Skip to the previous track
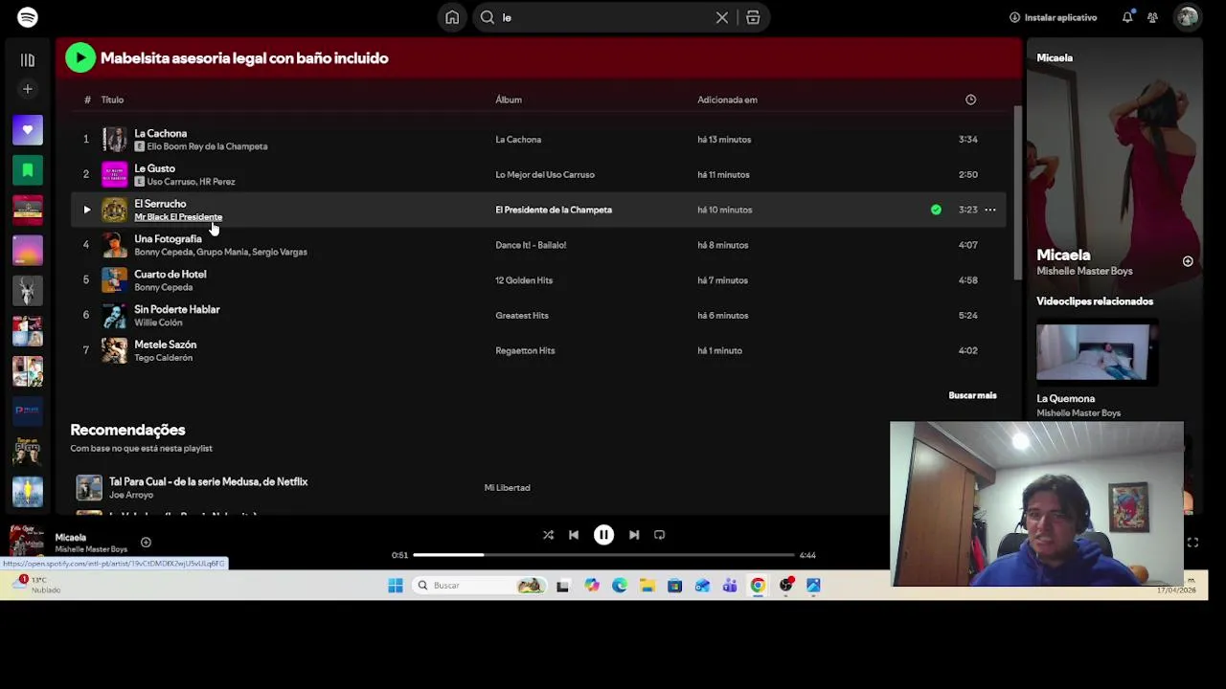 coord(573,535)
